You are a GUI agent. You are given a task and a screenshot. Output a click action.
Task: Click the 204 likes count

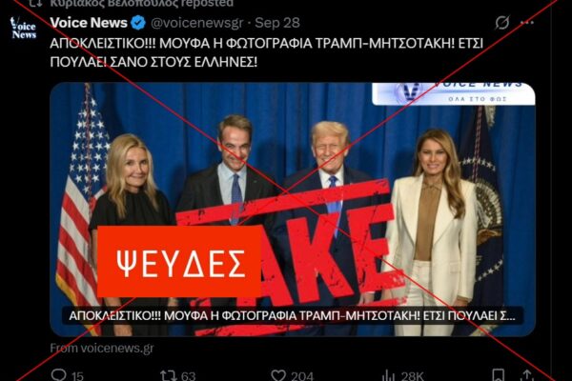[302, 376]
